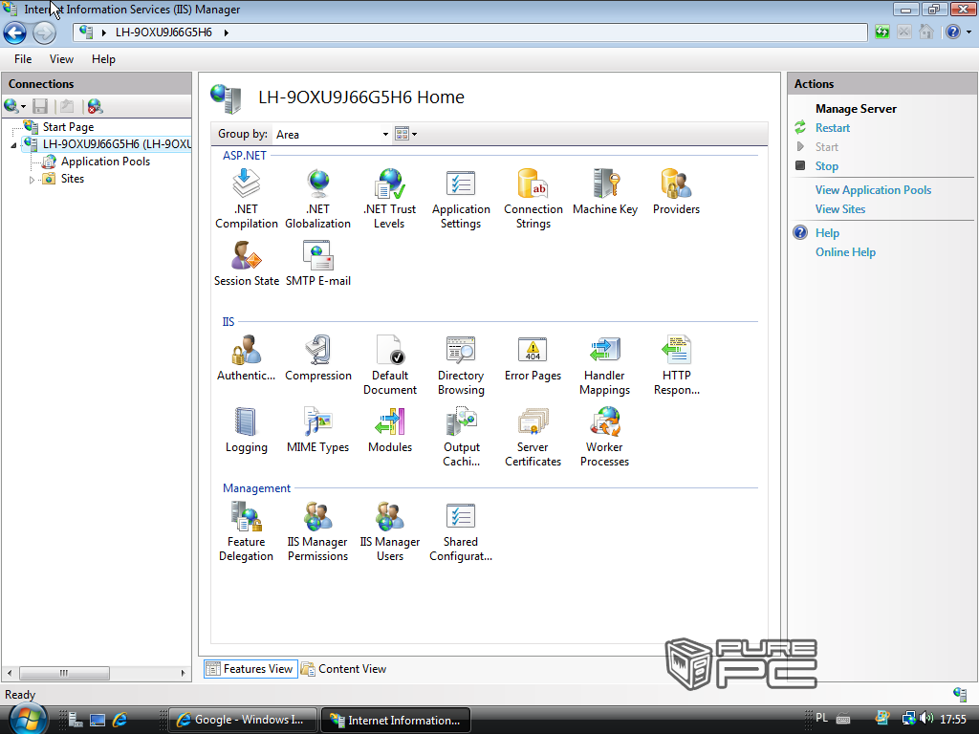Open the Help question-mark toolbar icon

953,32
